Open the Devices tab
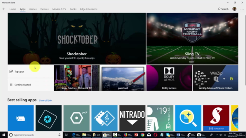246x138 pixels. pyautogui.click(x=45, y=9)
